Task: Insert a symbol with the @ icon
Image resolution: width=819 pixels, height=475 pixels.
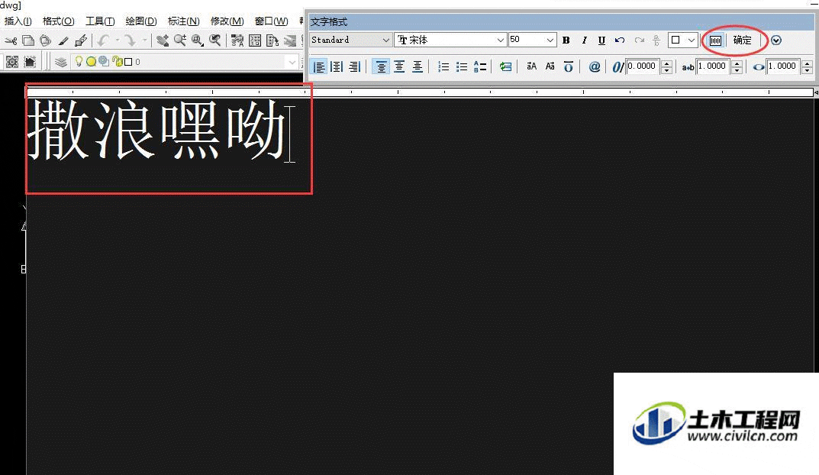Action: (x=595, y=66)
